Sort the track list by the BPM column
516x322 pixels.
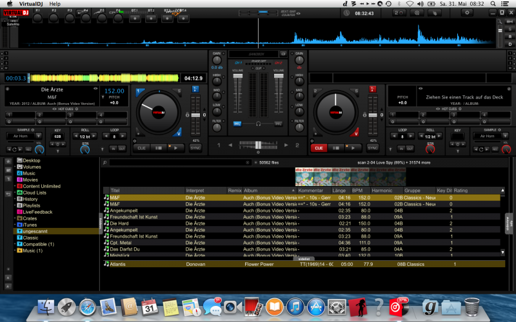[x=360, y=191]
